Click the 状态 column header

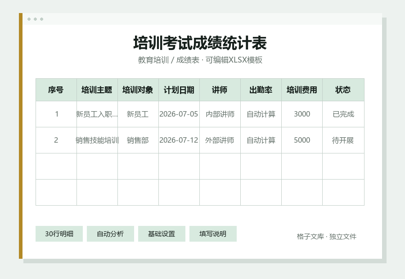point(343,90)
